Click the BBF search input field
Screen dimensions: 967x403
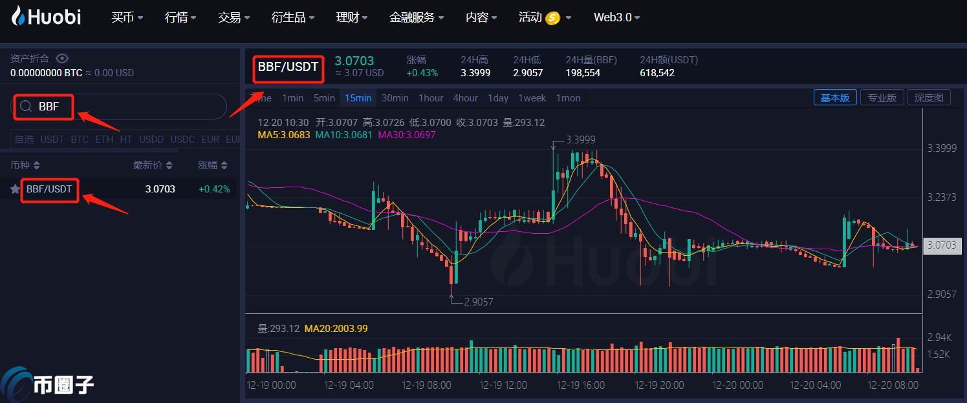[119, 107]
